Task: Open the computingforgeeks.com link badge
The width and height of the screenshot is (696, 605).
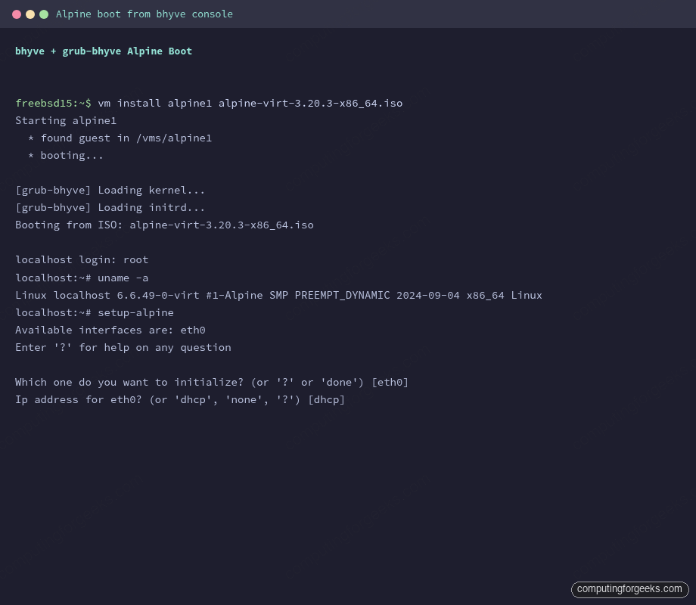Action: [x=630, y=589]
